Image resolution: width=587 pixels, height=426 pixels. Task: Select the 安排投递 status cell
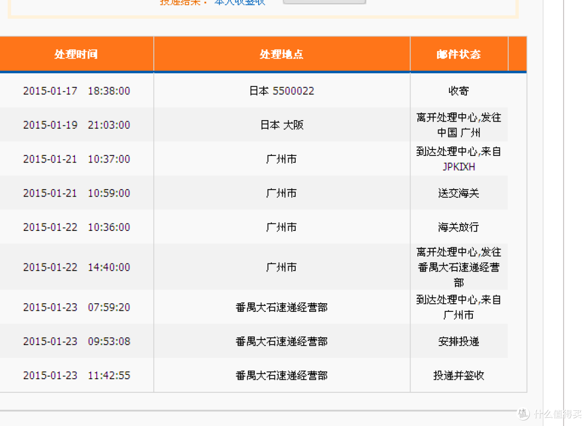[459, 341]
